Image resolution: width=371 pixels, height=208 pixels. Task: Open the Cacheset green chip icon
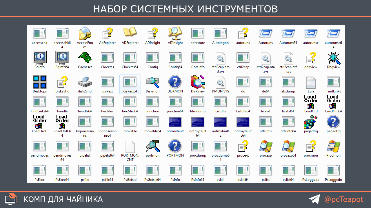pyautogui.click(x=85, y=57)
